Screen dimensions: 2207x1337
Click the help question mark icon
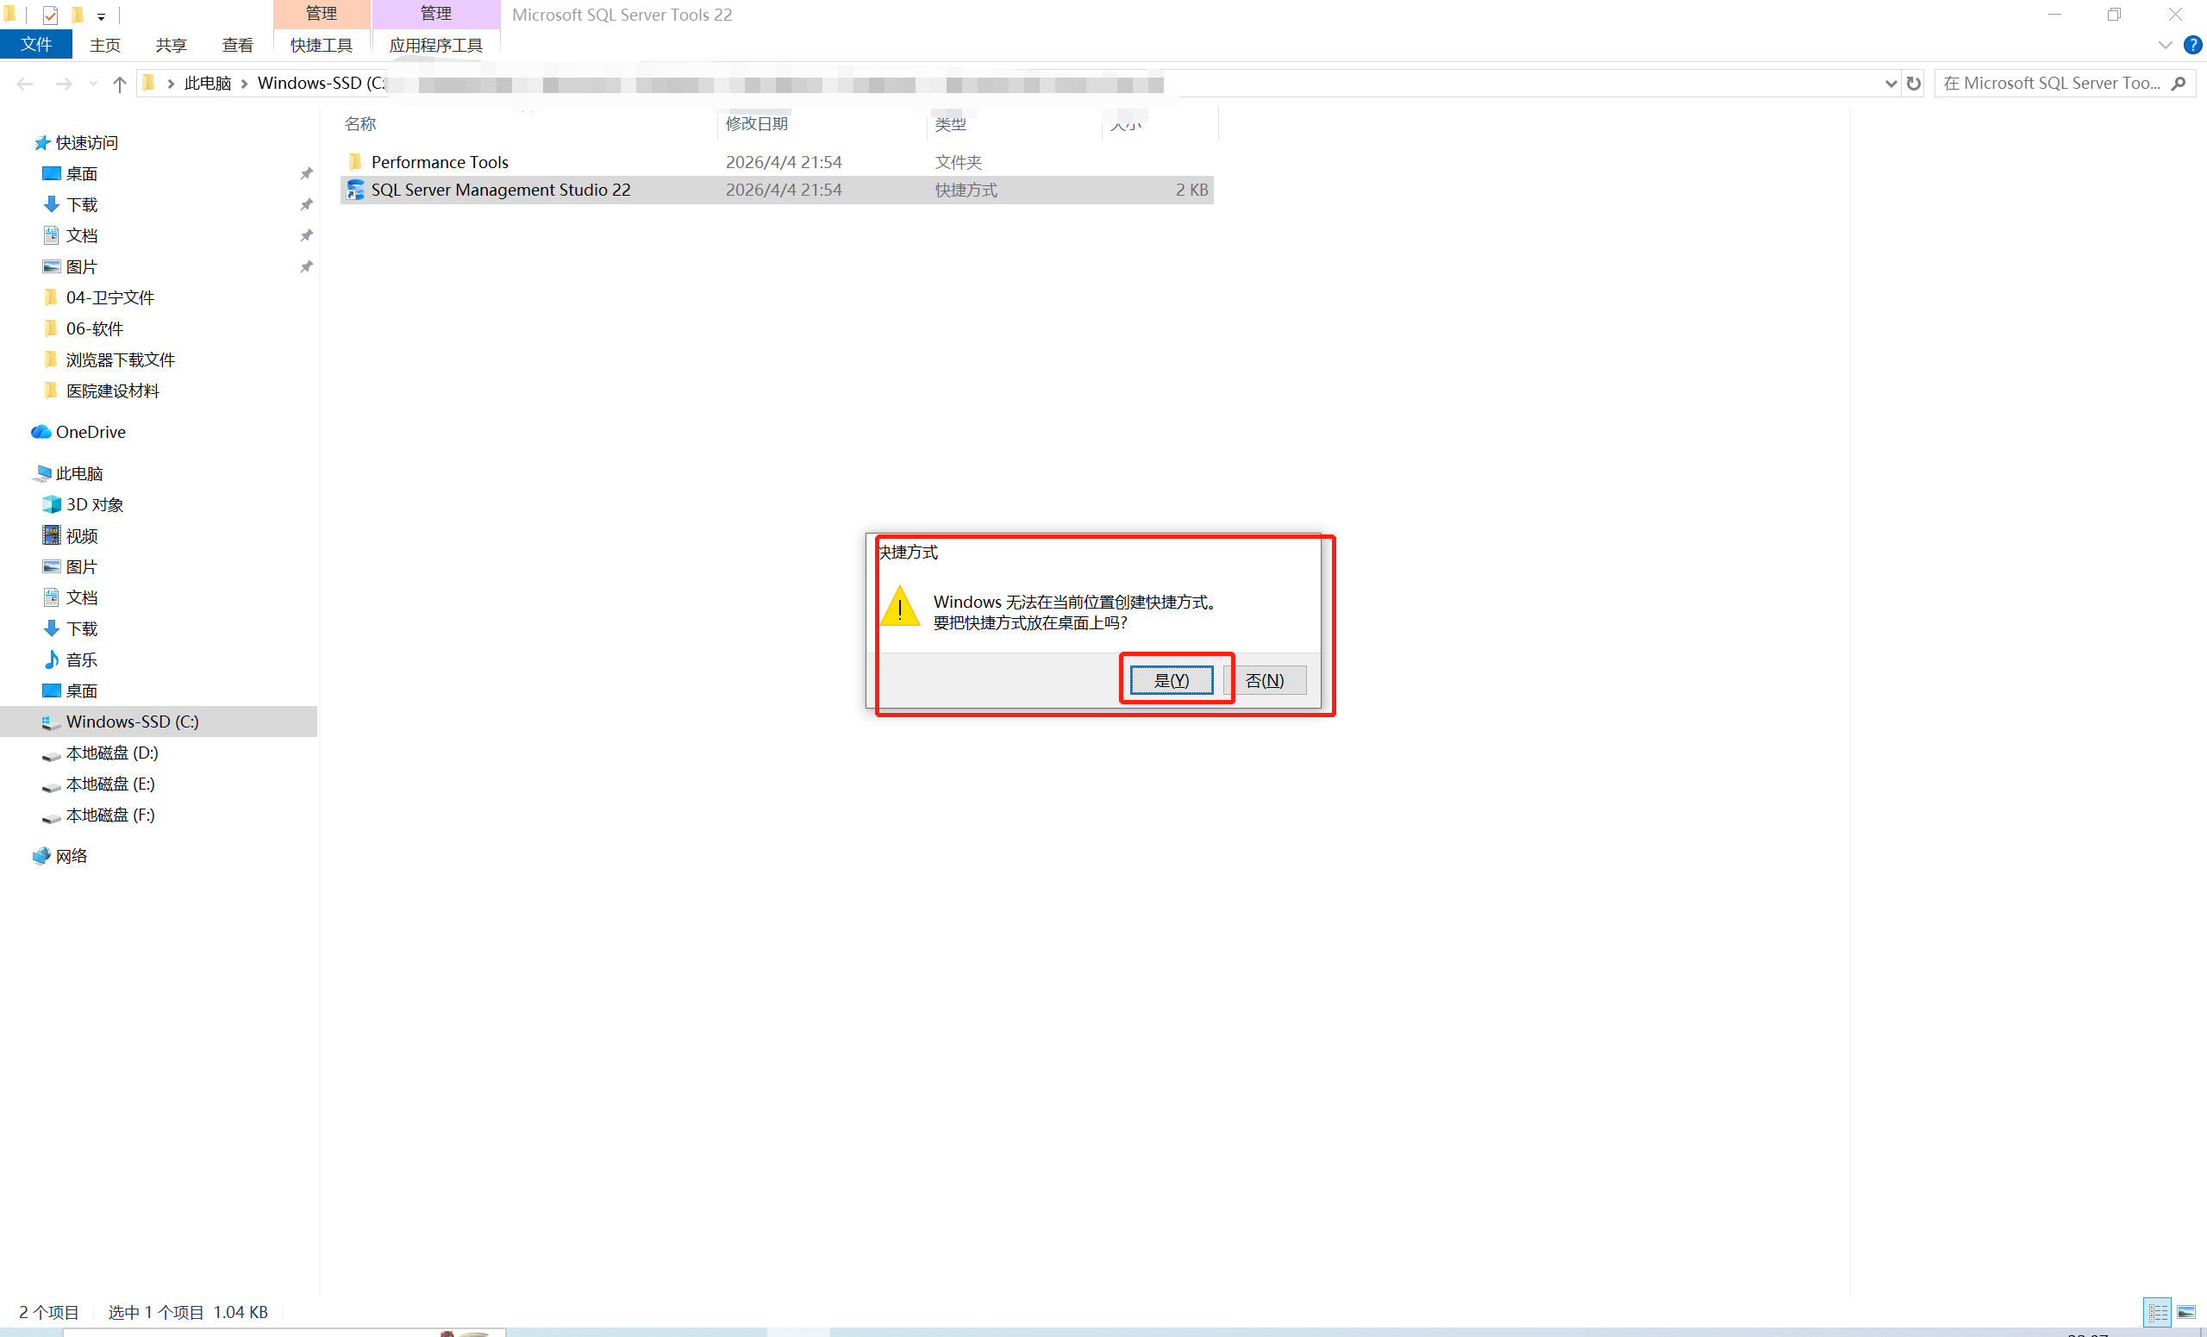(x=2191, y=45)
